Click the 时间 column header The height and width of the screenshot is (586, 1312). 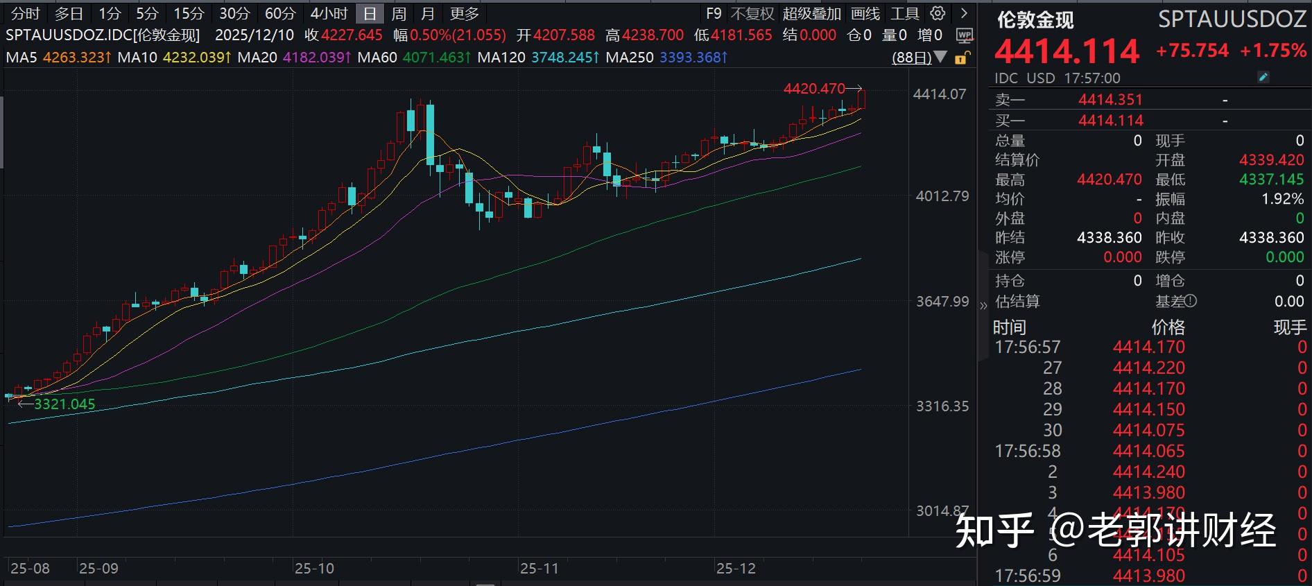click(1009, 327)
